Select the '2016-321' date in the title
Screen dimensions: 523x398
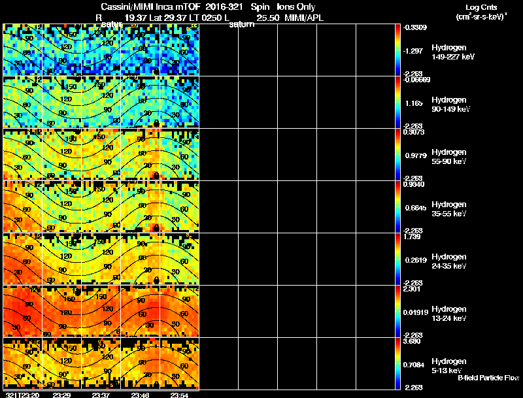click(226, 7)
